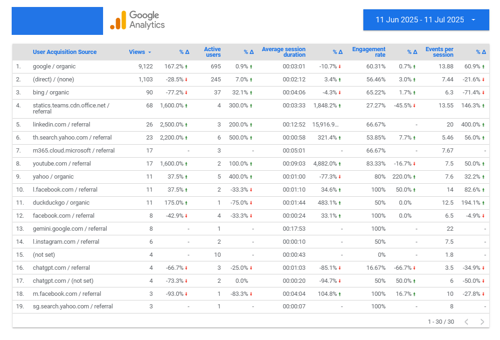Select the 'gemini.google.com / referral' source
This screenshot has width=500, height=340.
pos(70,229)
